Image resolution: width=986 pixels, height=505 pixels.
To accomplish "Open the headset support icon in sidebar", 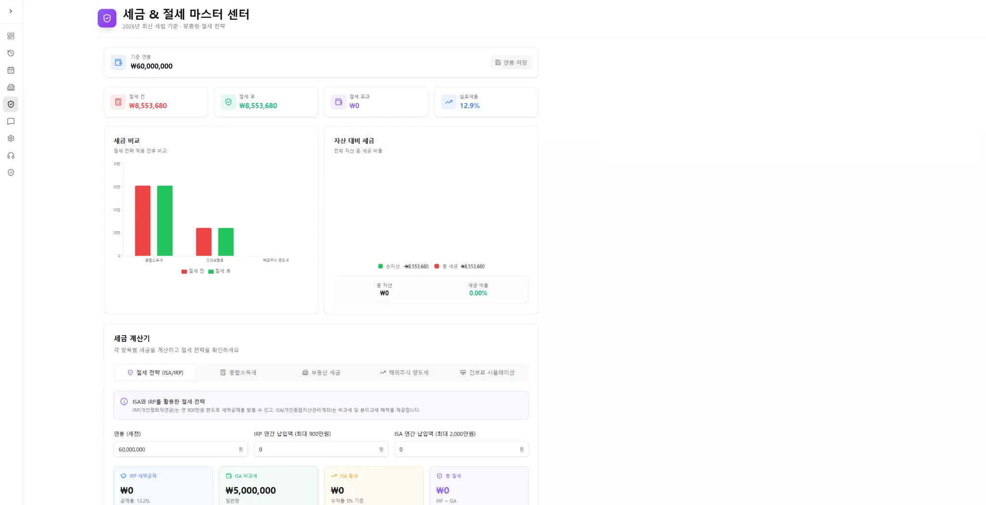I will coord(11,155).
